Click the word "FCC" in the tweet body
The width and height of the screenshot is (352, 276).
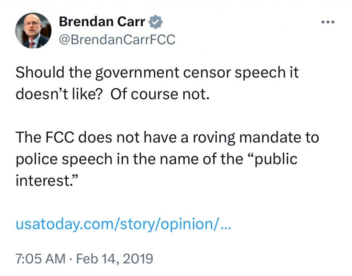click(61, 138)
